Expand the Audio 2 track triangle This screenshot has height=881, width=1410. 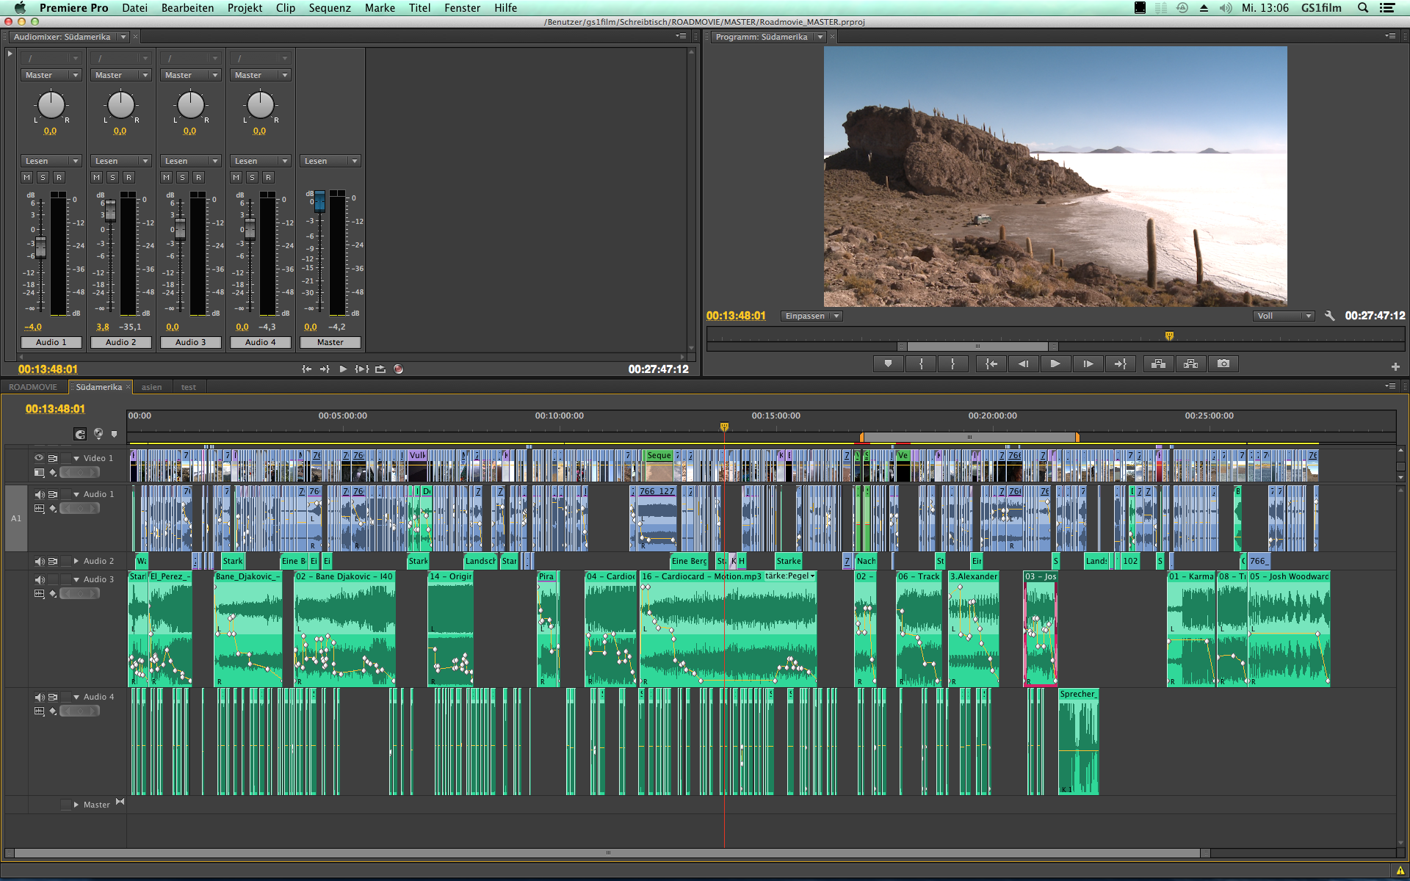click(x=76, y=561)
